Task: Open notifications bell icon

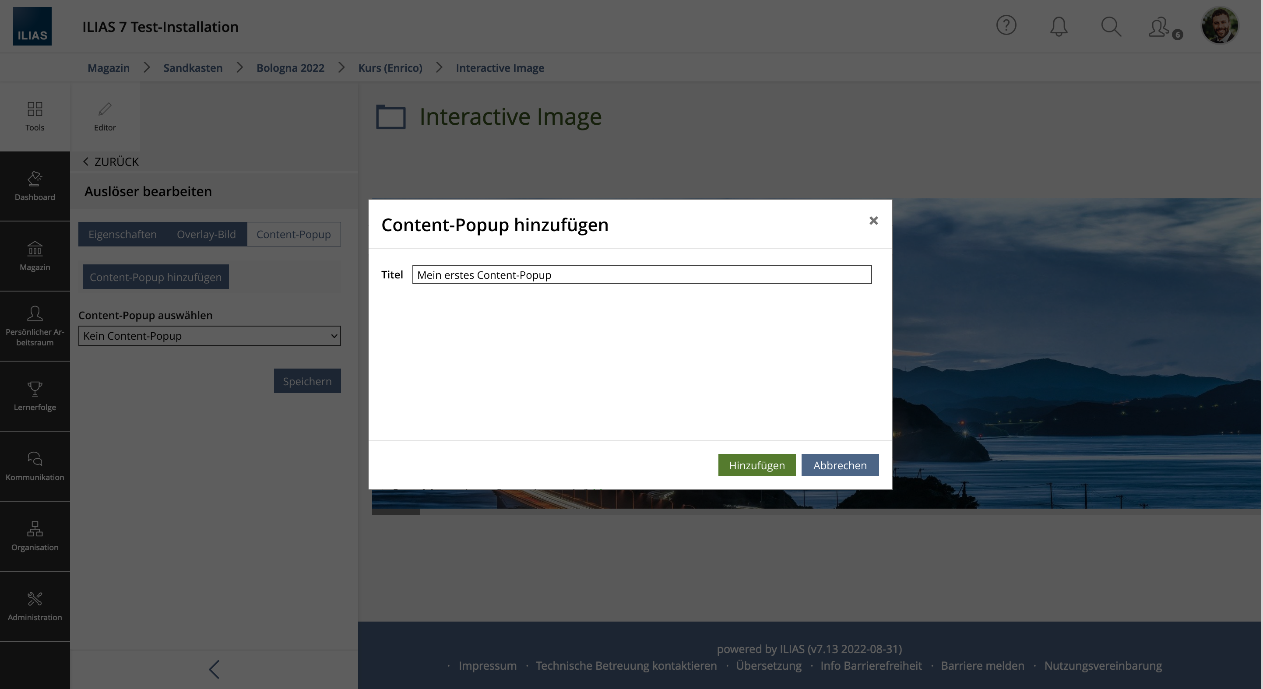Action: coord(1059,26)
